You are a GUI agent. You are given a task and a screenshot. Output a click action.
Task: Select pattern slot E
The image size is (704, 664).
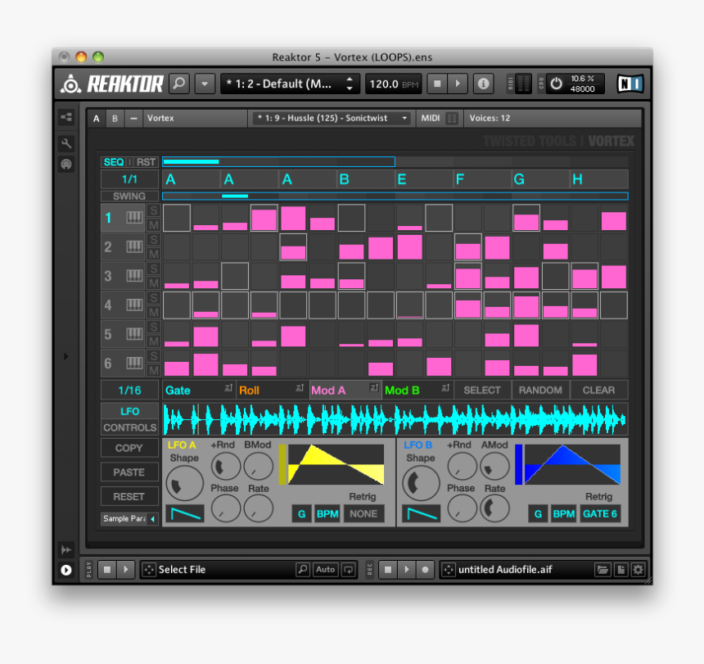[424, 179]
